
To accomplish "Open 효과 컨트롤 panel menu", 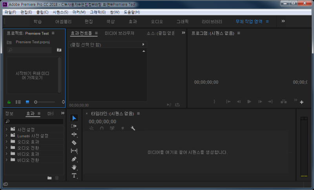I will (x=96, y=33).
